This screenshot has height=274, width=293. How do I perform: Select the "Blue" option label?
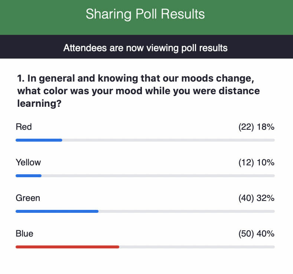coord(25,234)
